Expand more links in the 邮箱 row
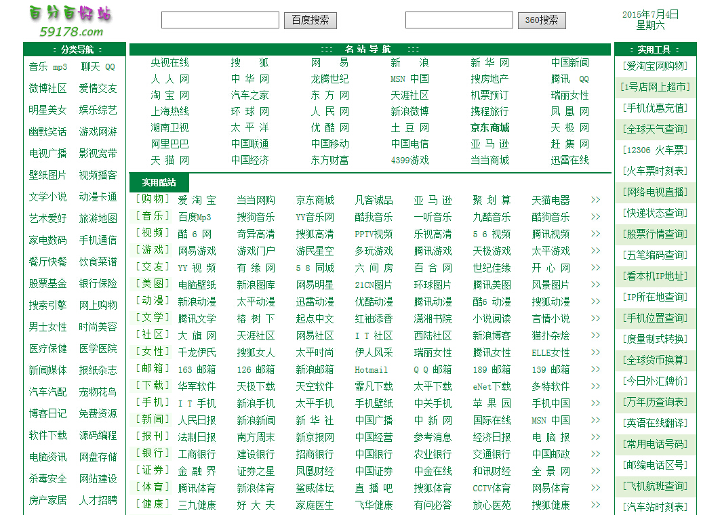 [x=595, y=369]
